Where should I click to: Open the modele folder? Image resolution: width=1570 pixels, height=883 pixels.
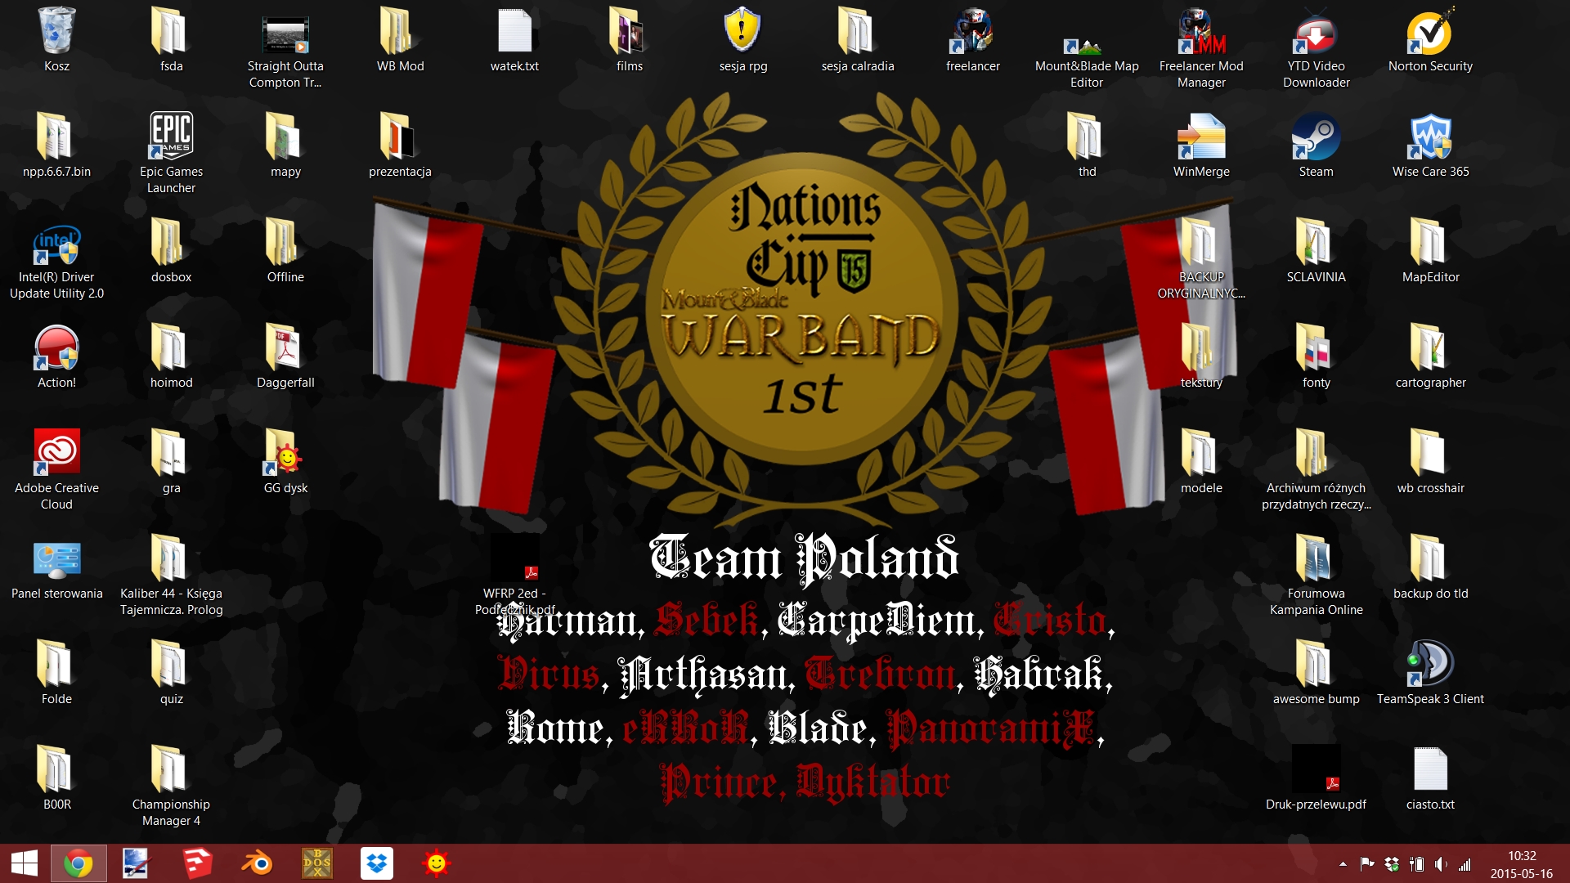1201,462
